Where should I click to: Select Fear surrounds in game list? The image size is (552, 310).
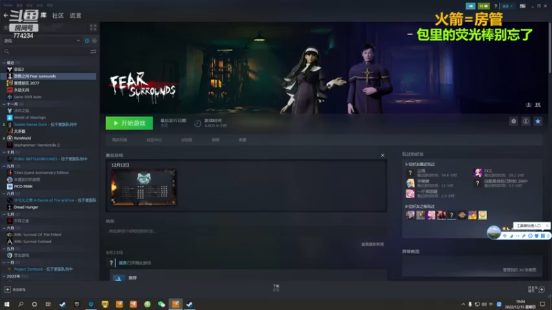click(48, 76)
